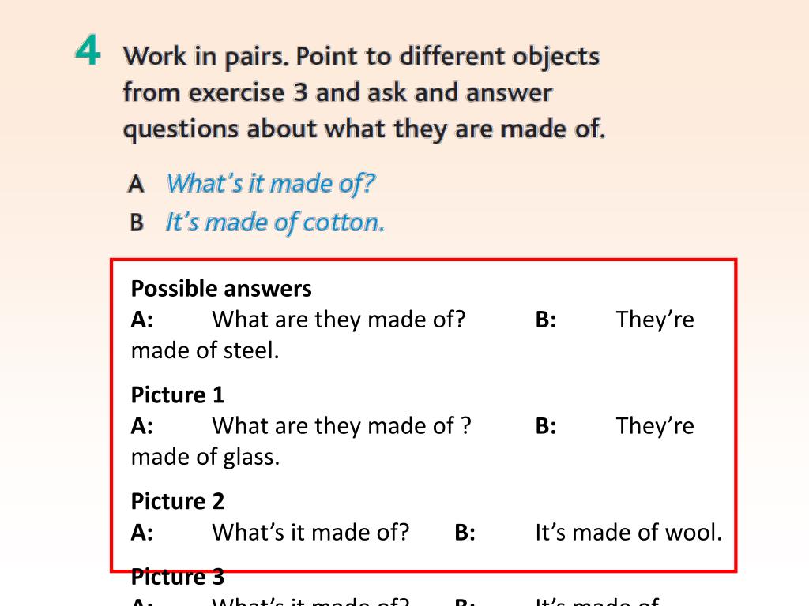
Task: Click the 'What's it made of?' question under Picture 2
Action: point(310,533)
